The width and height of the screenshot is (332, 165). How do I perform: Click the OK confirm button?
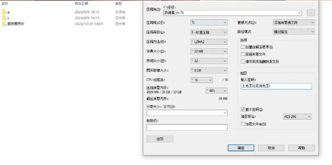(x=241, y=148)
